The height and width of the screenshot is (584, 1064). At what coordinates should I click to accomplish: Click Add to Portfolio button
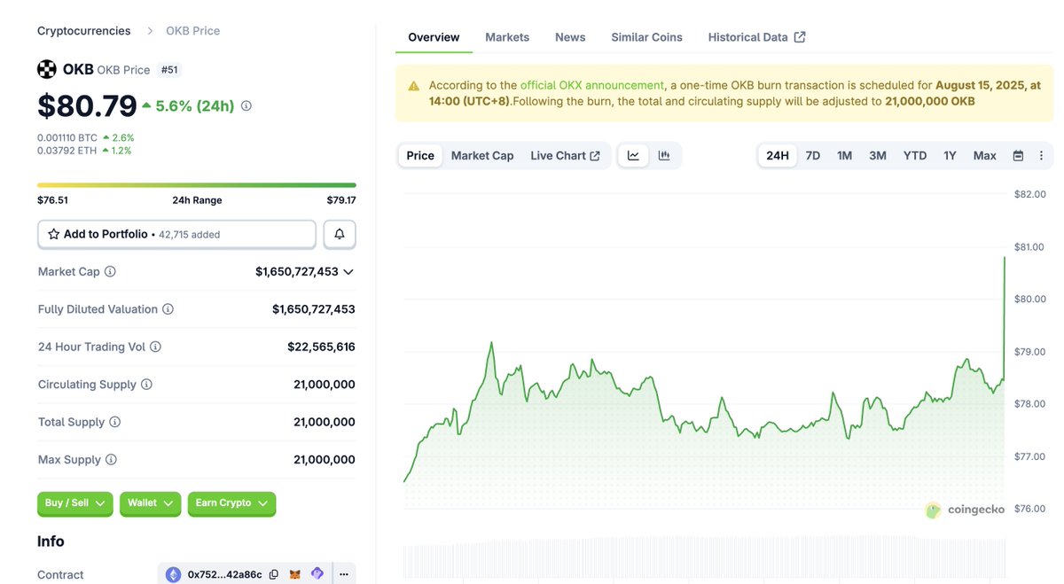tap(176, 234)
